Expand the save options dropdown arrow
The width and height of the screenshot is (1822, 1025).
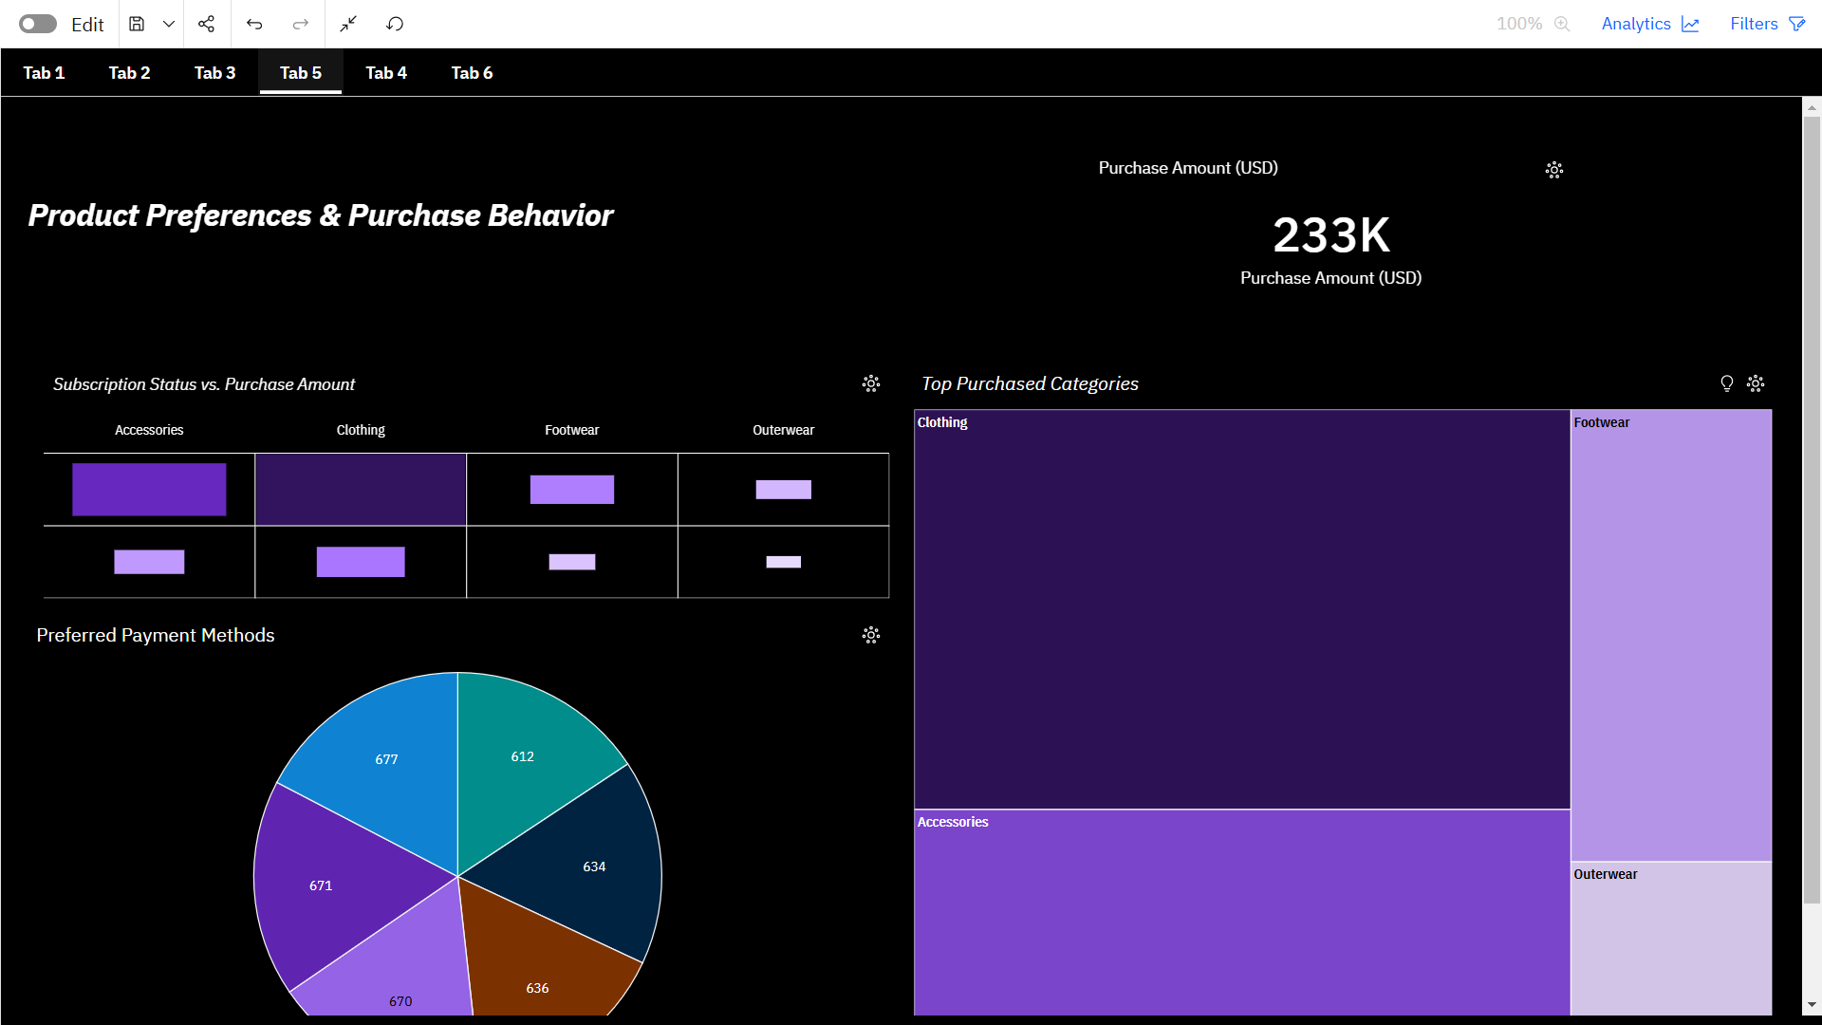click(x=169, y=24)
